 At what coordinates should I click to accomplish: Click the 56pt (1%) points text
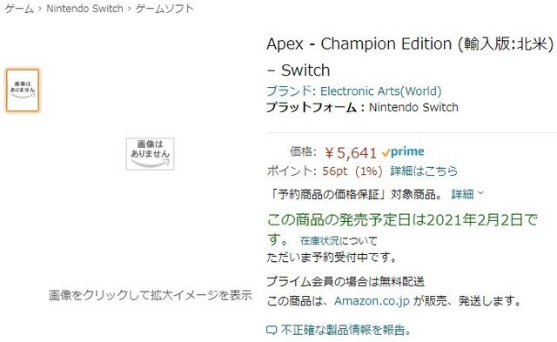coord(352,171)
